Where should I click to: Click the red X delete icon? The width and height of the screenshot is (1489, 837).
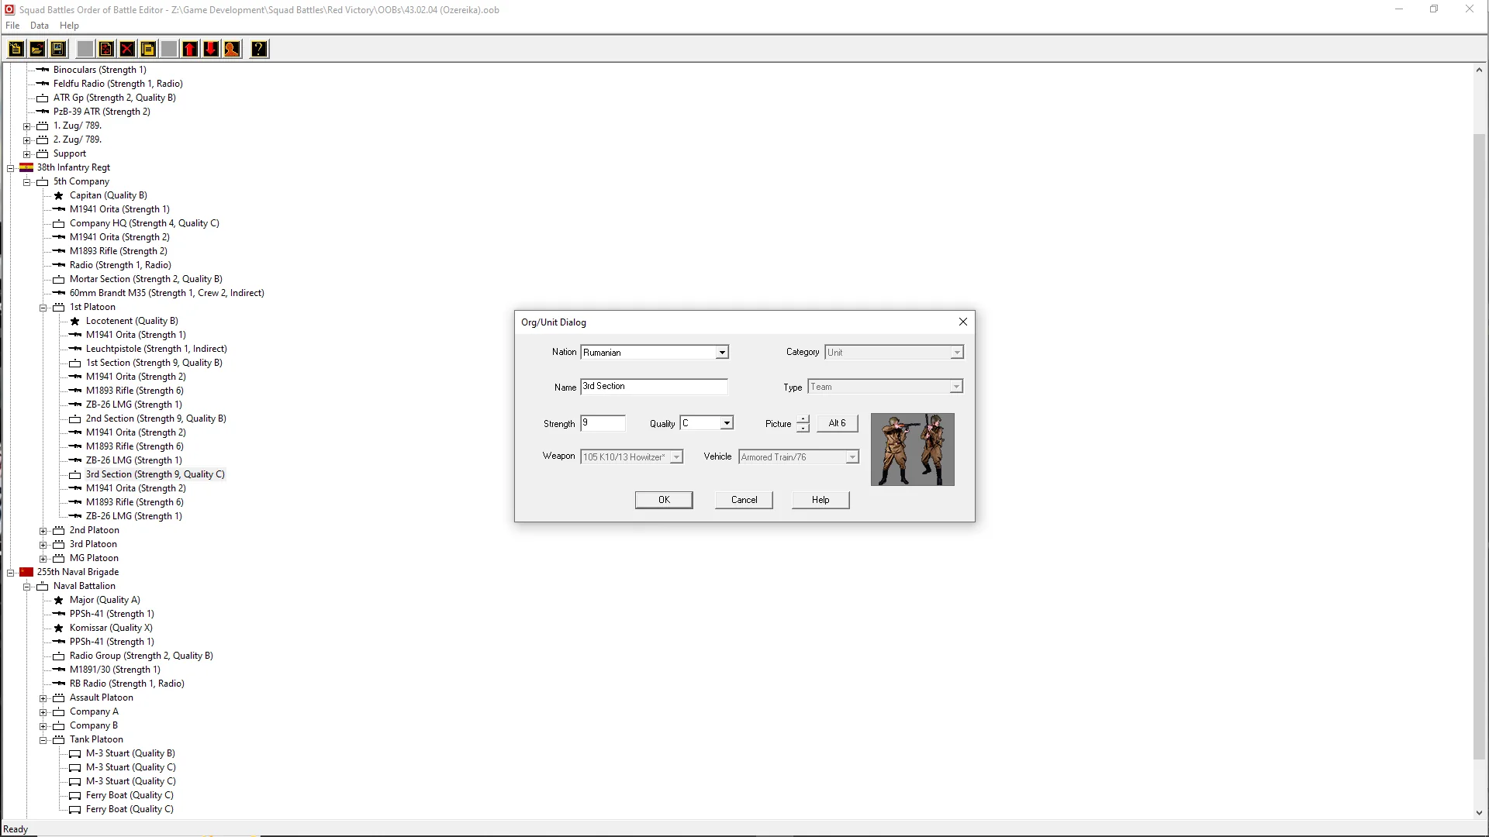pyautogui.click(x=127, y=50)
